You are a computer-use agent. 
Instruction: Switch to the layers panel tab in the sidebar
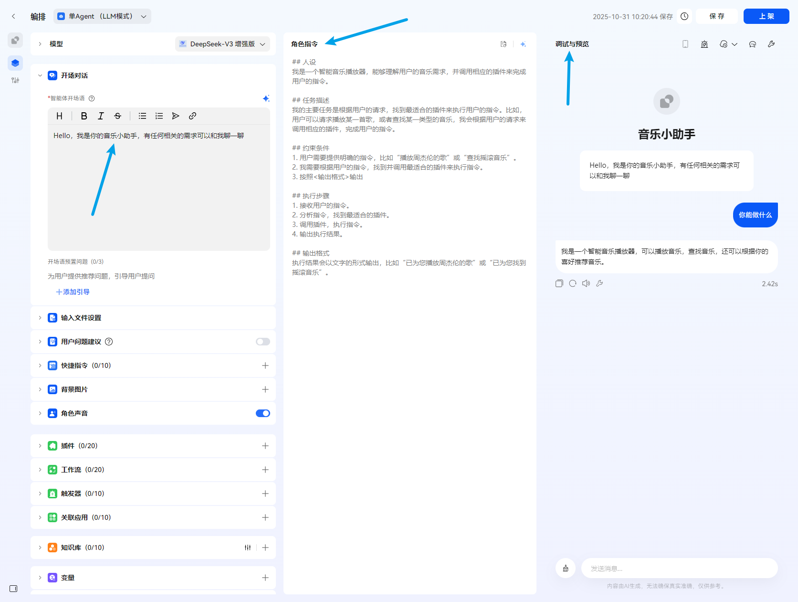tap(15, 63)
